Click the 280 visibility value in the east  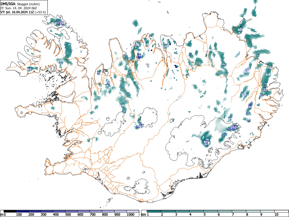(250, 107)
